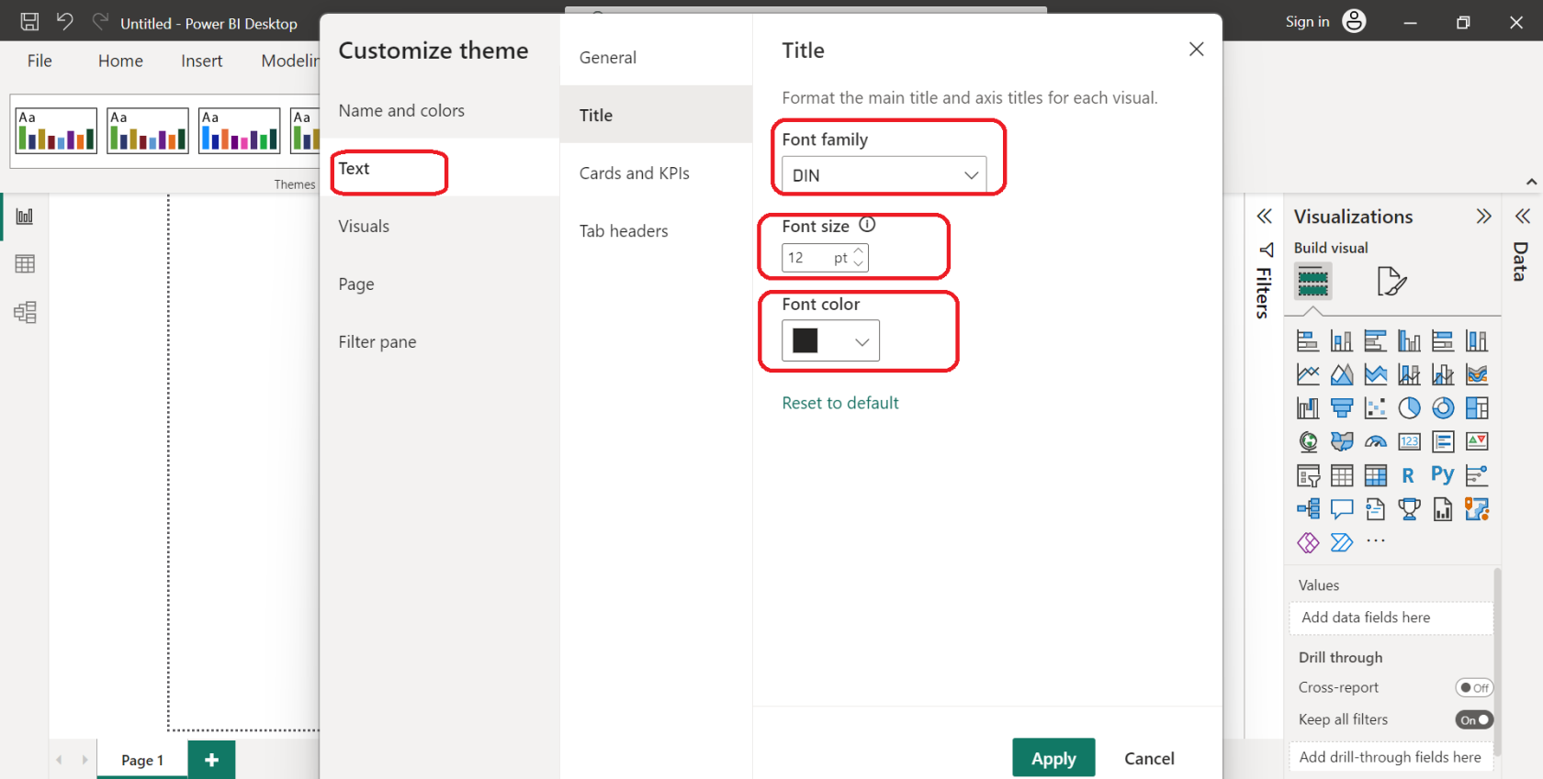Open the Font family DIN dropdown
1543x779 pixels.
coord(884,175)
